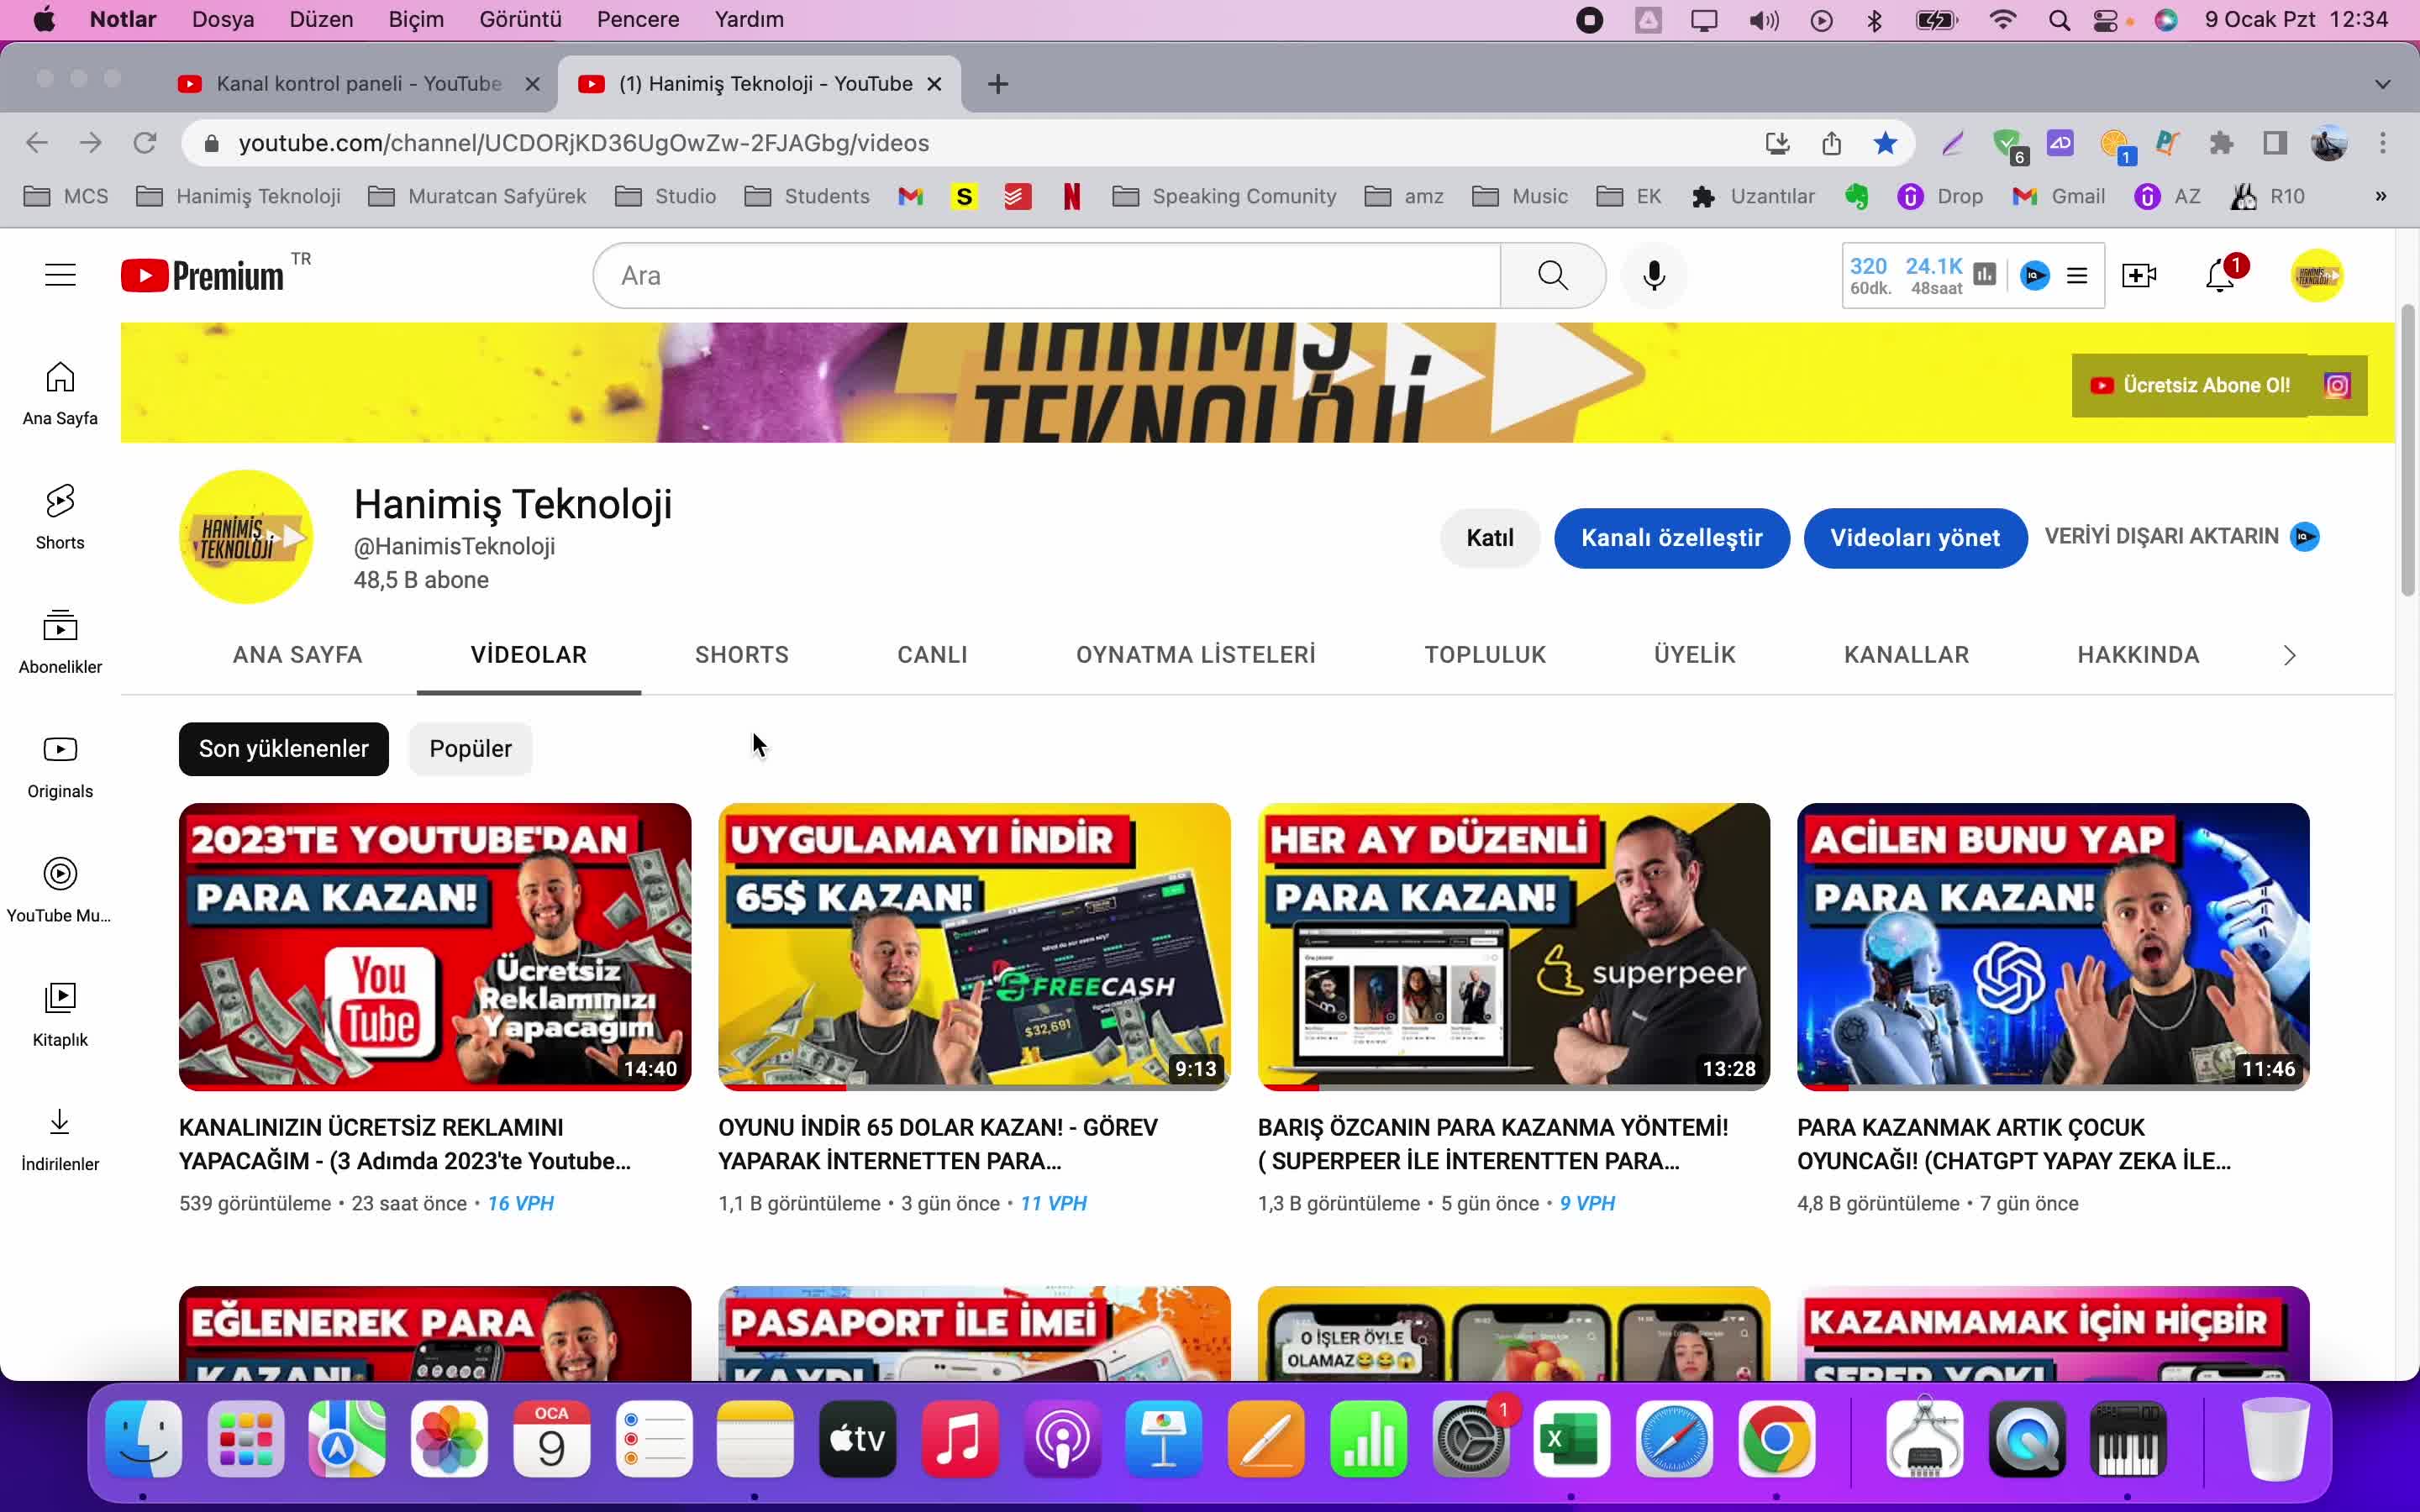This screenshot has width=2420, height=1512.
Task: Show hidden bookmarks double chevron
Action: coord(2381,196)
